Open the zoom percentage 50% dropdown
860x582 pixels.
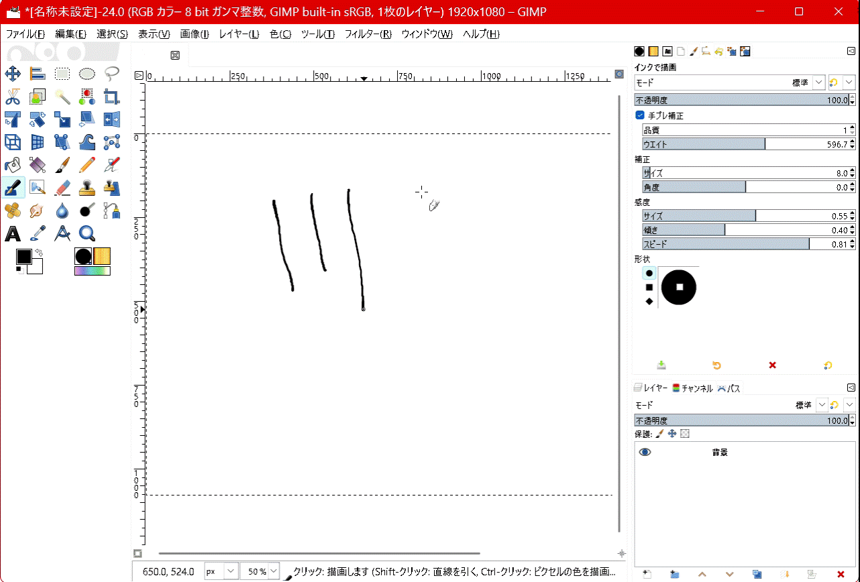tap(274, 571)
